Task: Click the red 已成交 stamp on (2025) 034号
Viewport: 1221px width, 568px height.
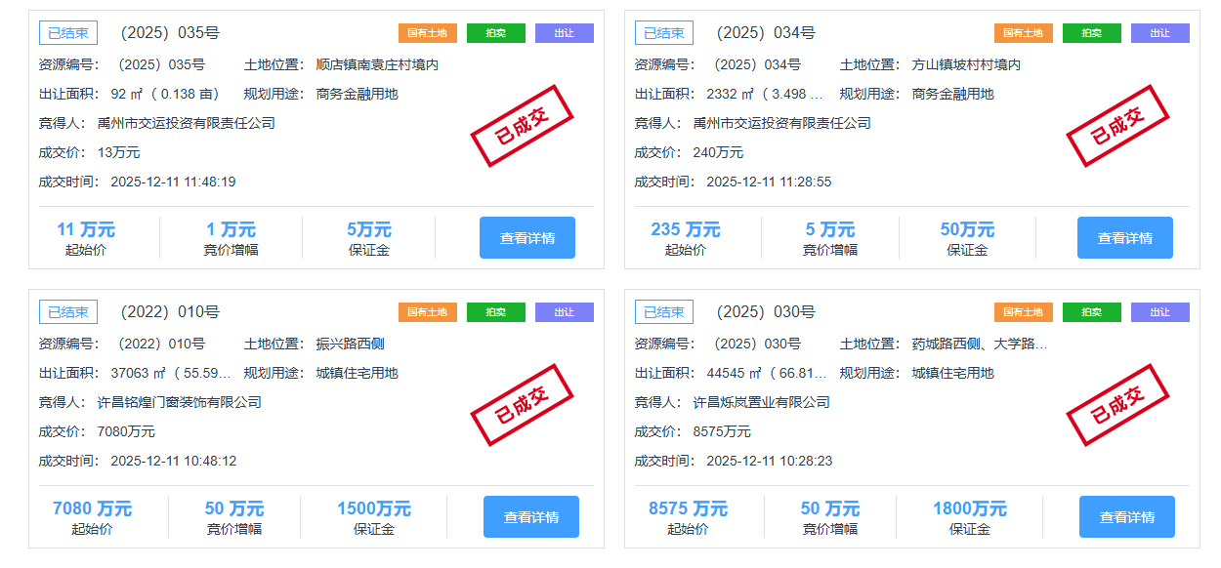Action: coord(1117,126)
